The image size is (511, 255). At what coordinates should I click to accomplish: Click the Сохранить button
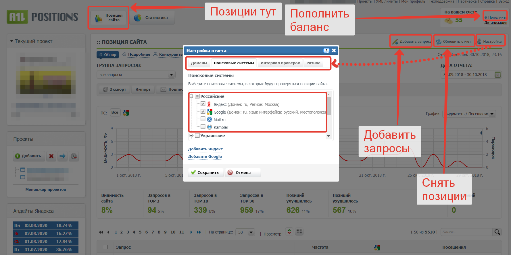[206, 172]
